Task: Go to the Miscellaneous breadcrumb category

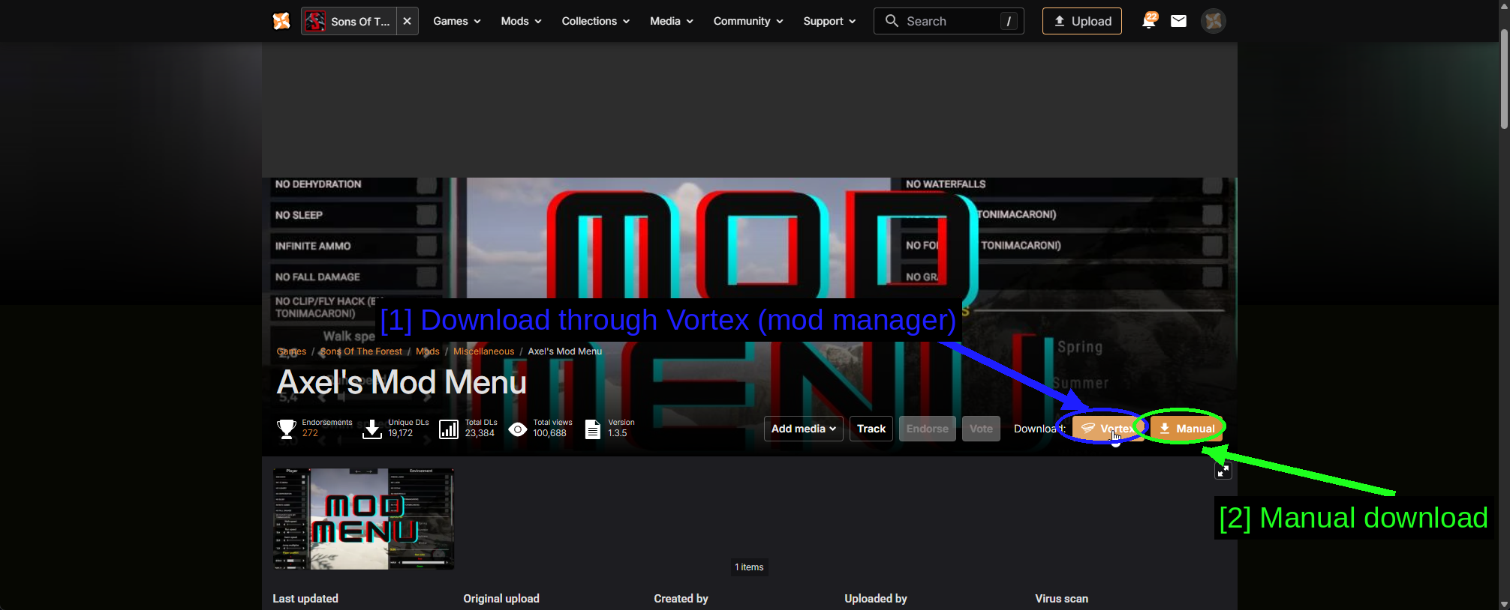Action: tap(483, 351)
